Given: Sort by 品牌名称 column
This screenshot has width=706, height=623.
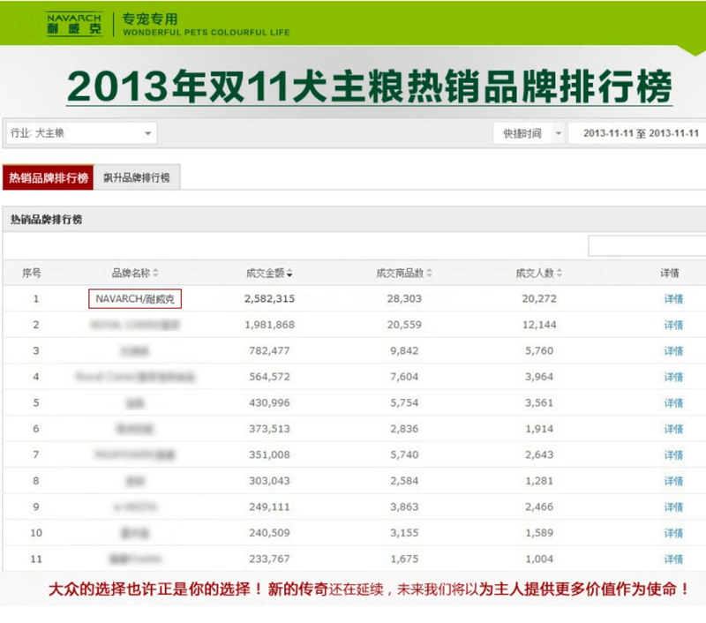Looking at the screenshot, I should [x=135, y=273].
